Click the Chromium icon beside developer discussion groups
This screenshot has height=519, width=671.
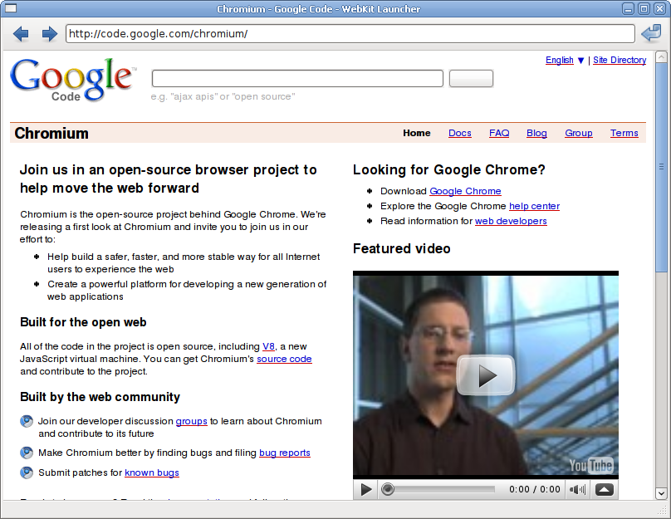(x=27, y=422)
